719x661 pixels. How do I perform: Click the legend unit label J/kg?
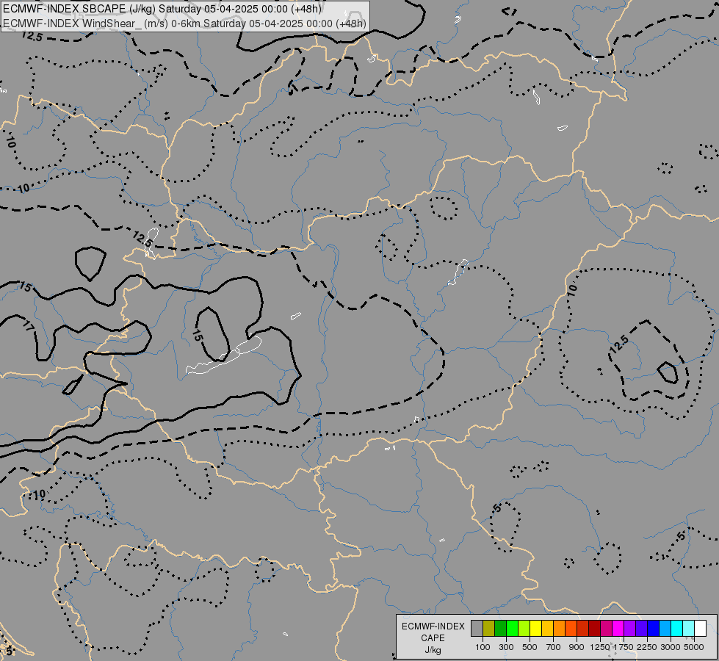coord(433,651)
